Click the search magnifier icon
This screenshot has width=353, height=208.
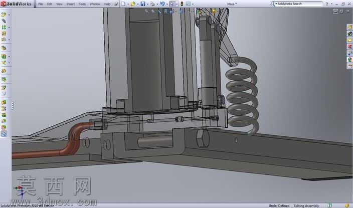click(x=272, y=4)
